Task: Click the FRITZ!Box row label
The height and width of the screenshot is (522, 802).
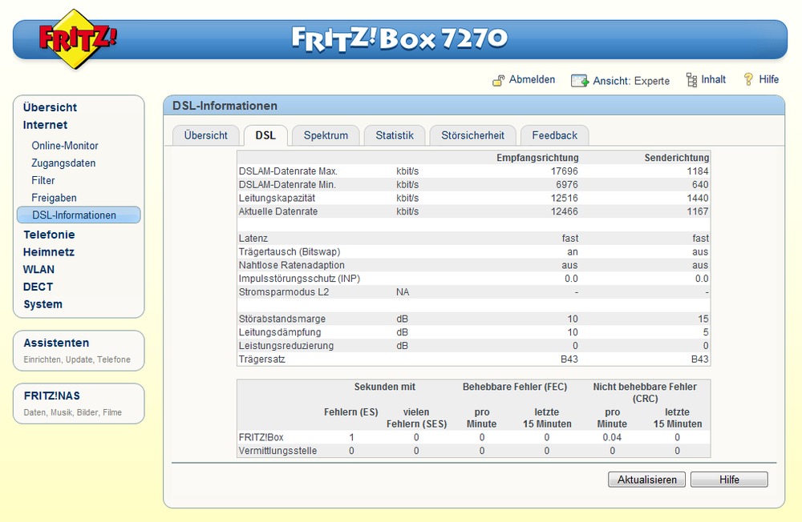Action: pos(261,437)
